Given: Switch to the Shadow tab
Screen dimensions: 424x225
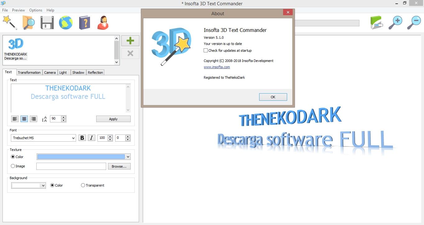Looking at the screenshot, I should (78, 73).
